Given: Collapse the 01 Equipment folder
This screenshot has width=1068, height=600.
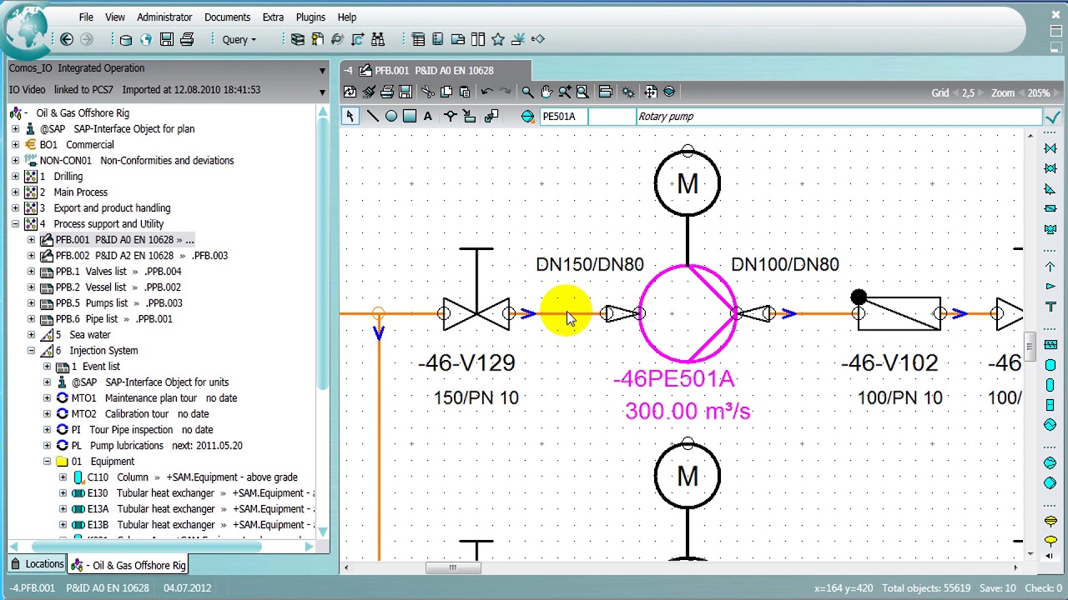Looking at the screenshot, I should tap(47, 462).
